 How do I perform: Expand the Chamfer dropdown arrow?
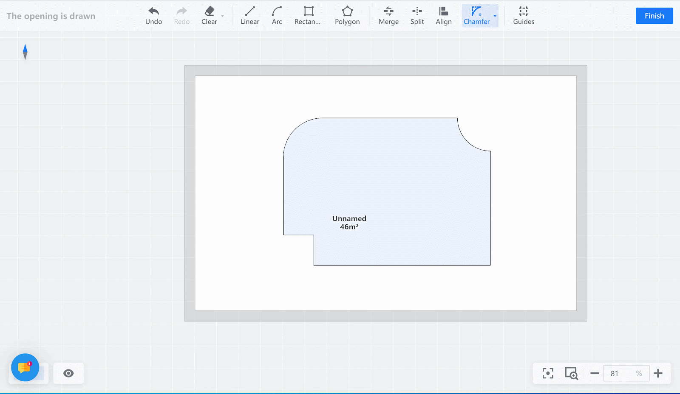tap(495, 16)
